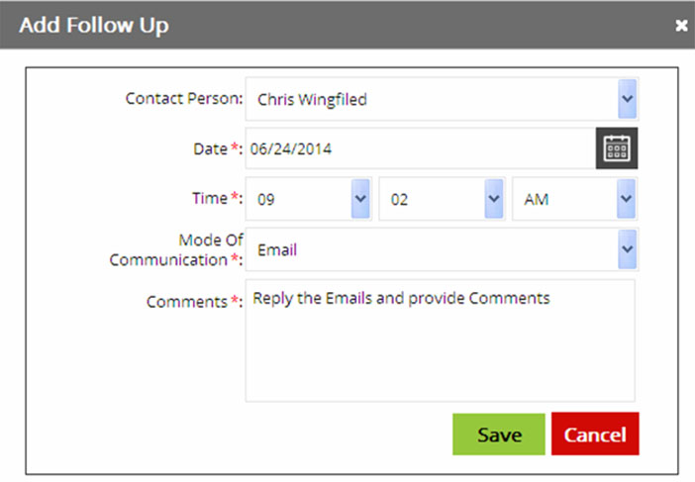Click the Chris Wingfiled selected value

pos(312,99)
